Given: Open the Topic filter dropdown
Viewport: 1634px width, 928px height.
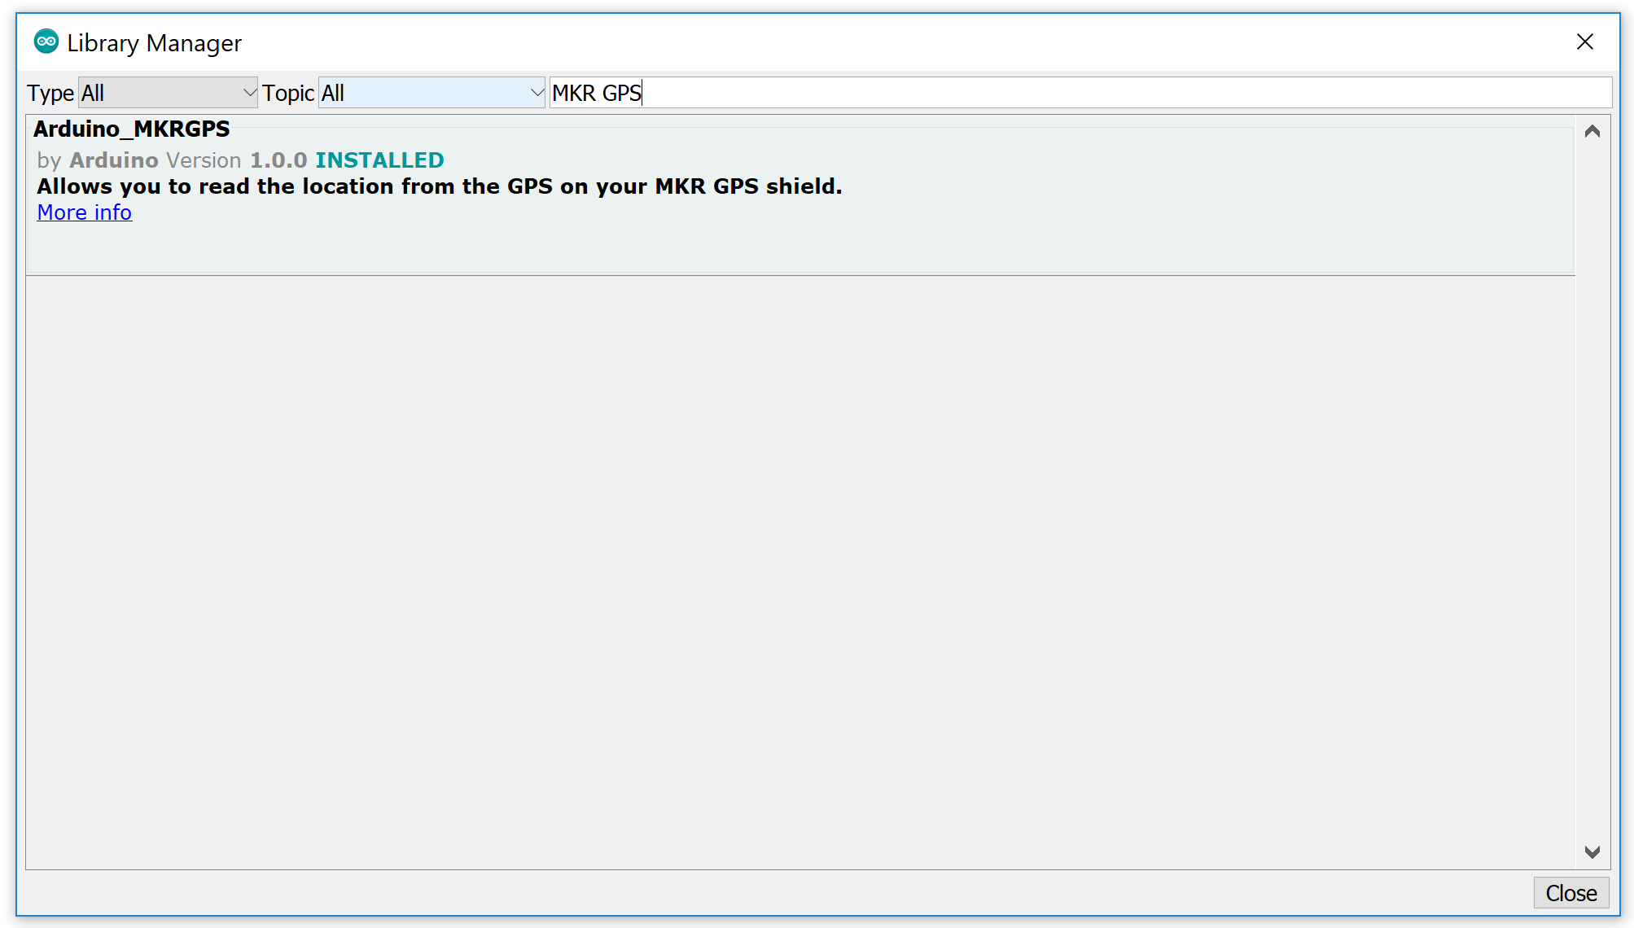Looking at the screenshot, I should point(431,93).
